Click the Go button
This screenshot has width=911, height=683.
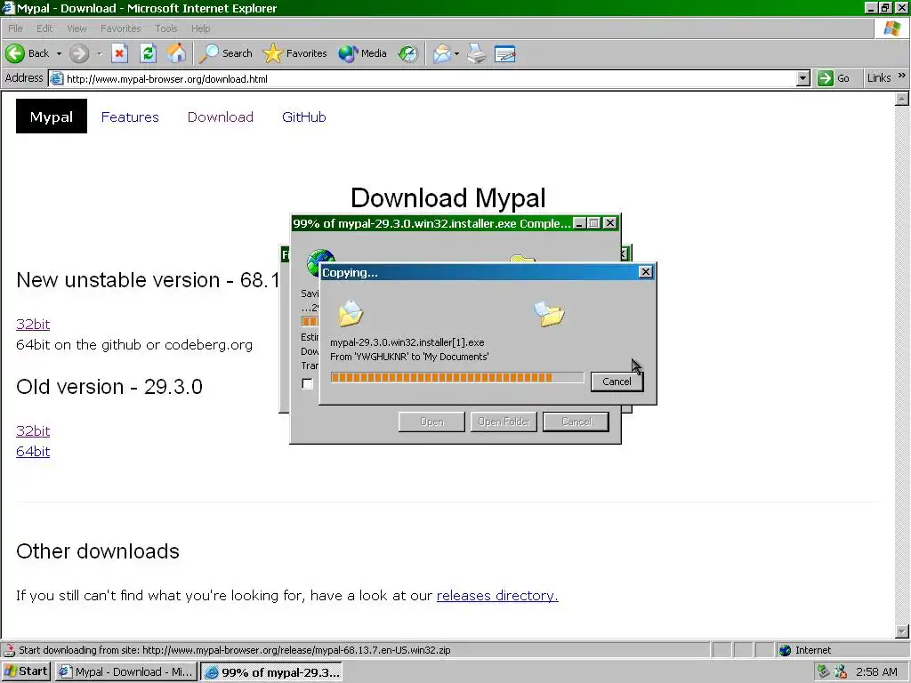pos(834,78)
